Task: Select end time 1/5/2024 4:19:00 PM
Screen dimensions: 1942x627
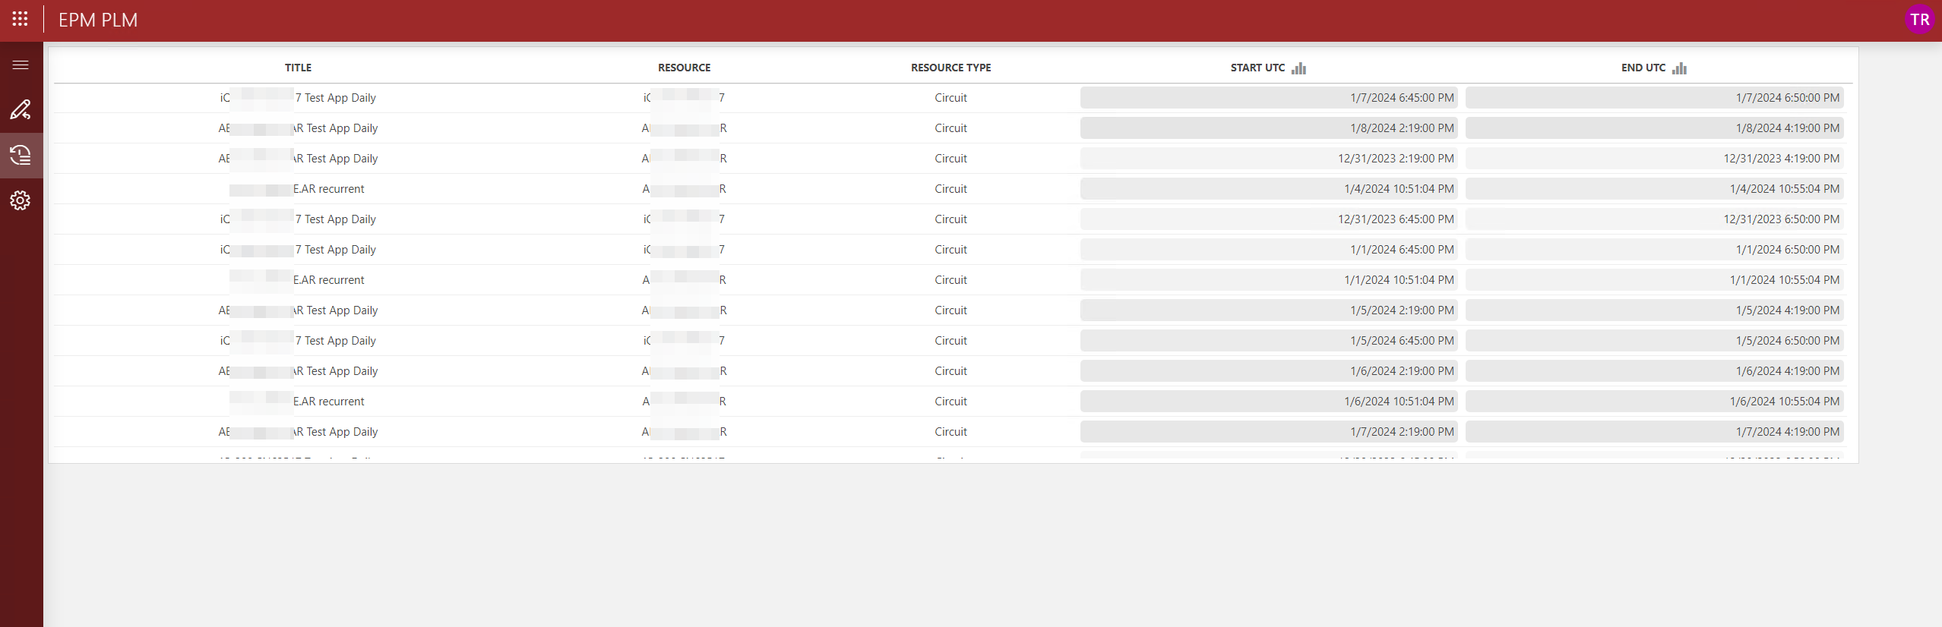Action: [x=1654, y=310]
